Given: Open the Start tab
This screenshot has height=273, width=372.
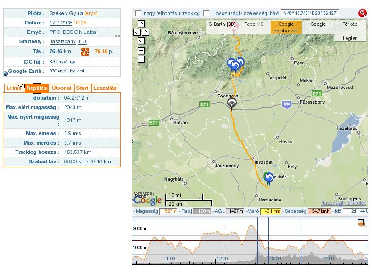Looking at the screenshot, I should click(82, 88).
